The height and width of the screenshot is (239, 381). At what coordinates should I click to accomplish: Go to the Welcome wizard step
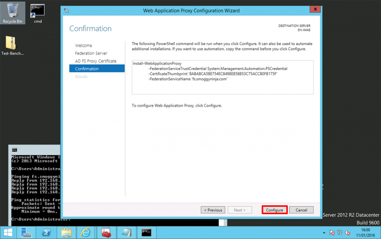click(x=83, y=46)
